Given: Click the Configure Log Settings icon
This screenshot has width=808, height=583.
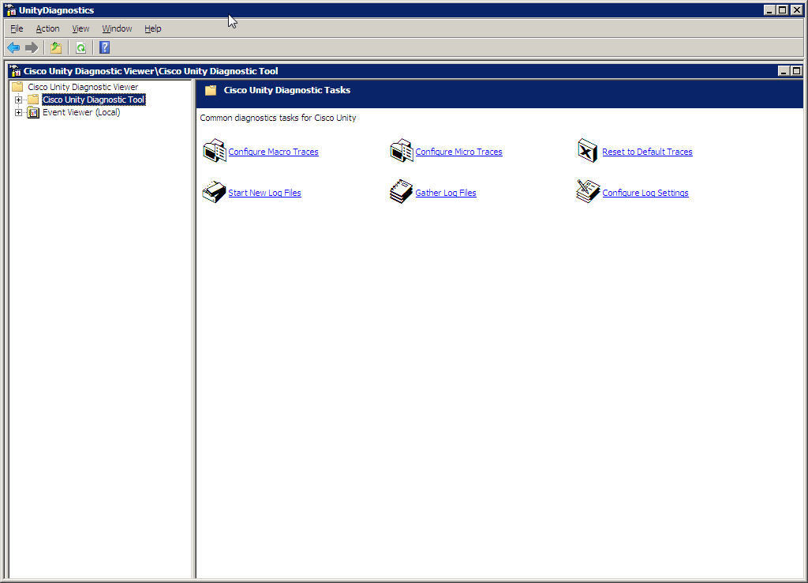Looking at the screenshot, I should 587,191.
